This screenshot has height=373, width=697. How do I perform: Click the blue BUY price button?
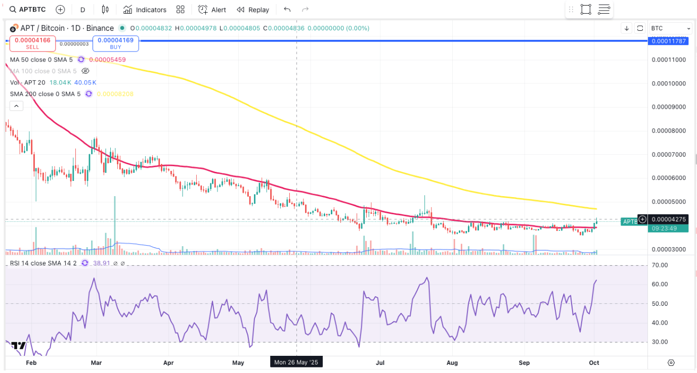pyautogui.click(x=115, y=43)
